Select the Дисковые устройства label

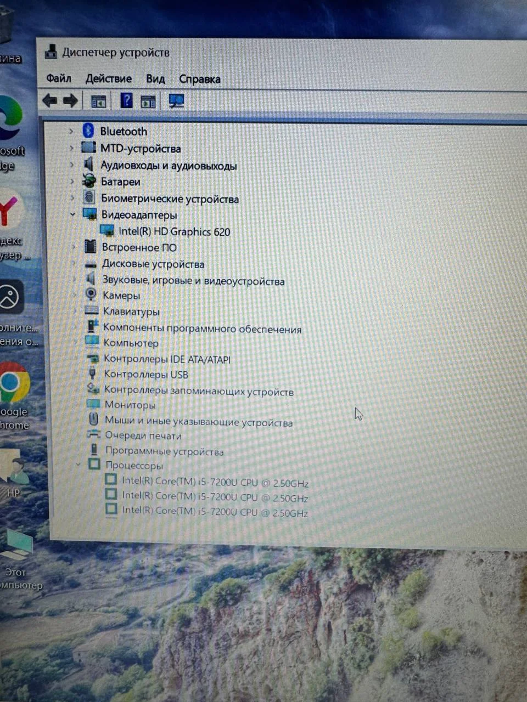[x=153, y=264]
